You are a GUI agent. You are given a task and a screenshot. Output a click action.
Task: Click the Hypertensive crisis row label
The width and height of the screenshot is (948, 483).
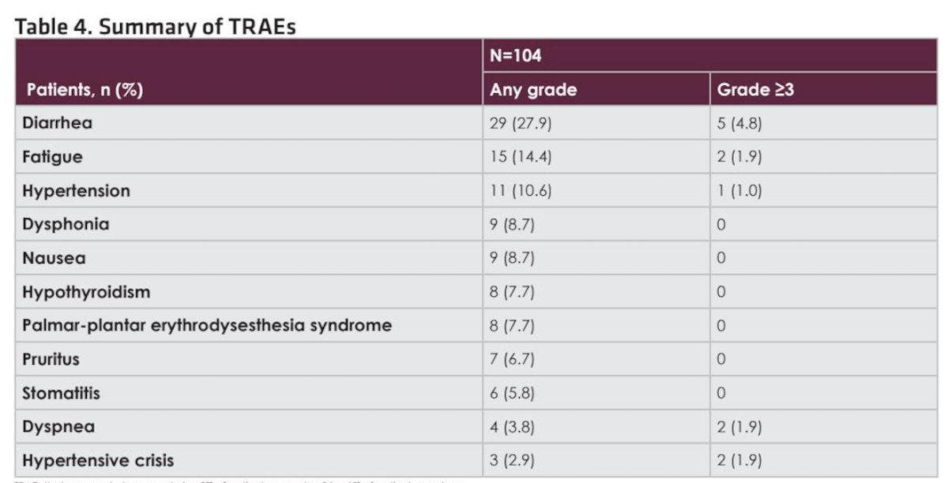click(x=99, y=460)
